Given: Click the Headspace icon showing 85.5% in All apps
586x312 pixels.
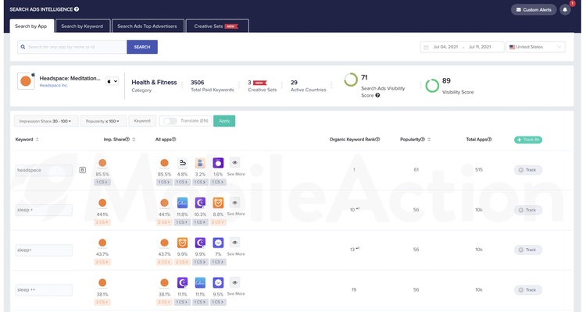Looking at the screenshot, I should pos(164,163).
